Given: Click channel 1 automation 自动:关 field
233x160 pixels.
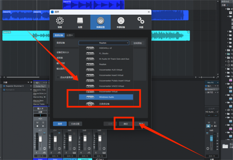Looking at the screenshot, I should point(40,156).
